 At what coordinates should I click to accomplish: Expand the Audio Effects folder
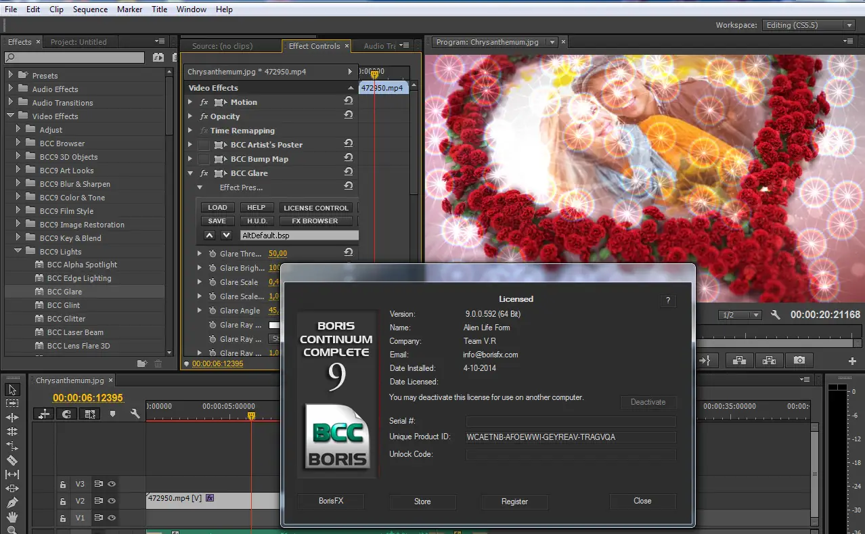(x=10, y=89)
